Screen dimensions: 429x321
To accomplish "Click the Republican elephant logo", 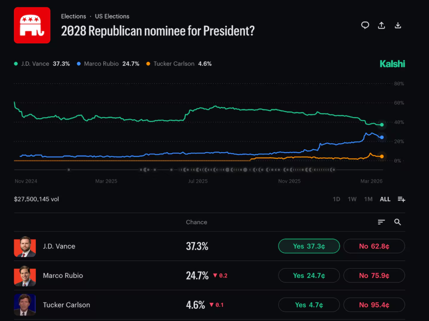I will [32, 25].
